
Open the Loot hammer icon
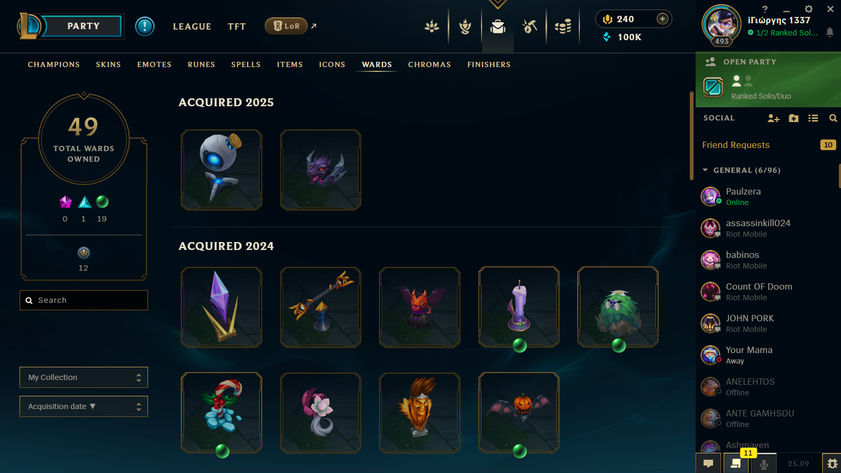pyautogui.click(x=530, y=26)
